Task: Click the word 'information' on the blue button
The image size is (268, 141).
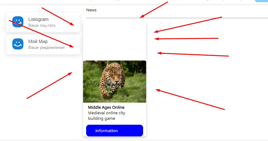Action: click(x=106, y=131)
